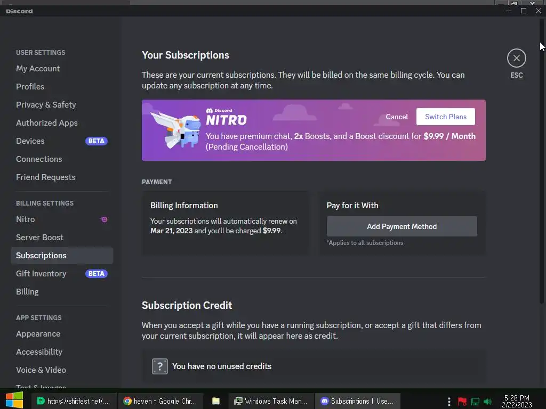Click the network monitor tray icon
Viewport: 546px width, 409px height.
tap(475, 402)
